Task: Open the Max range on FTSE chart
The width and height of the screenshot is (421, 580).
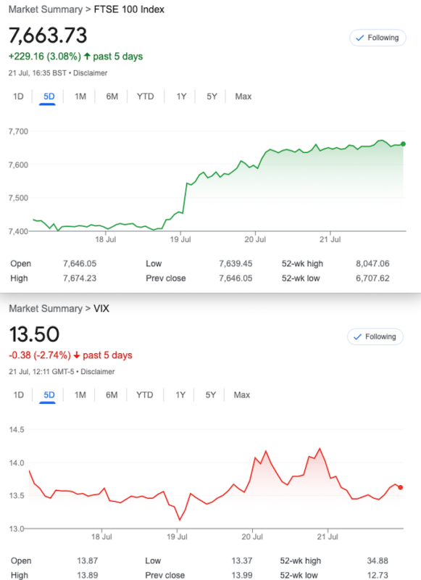Action: pos(243,96)
